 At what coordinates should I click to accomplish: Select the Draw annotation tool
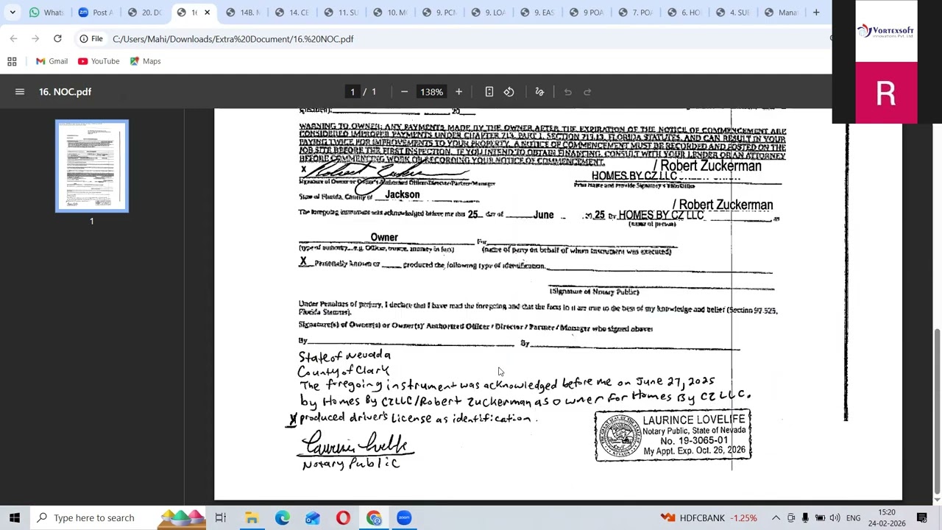pos(539,92)
